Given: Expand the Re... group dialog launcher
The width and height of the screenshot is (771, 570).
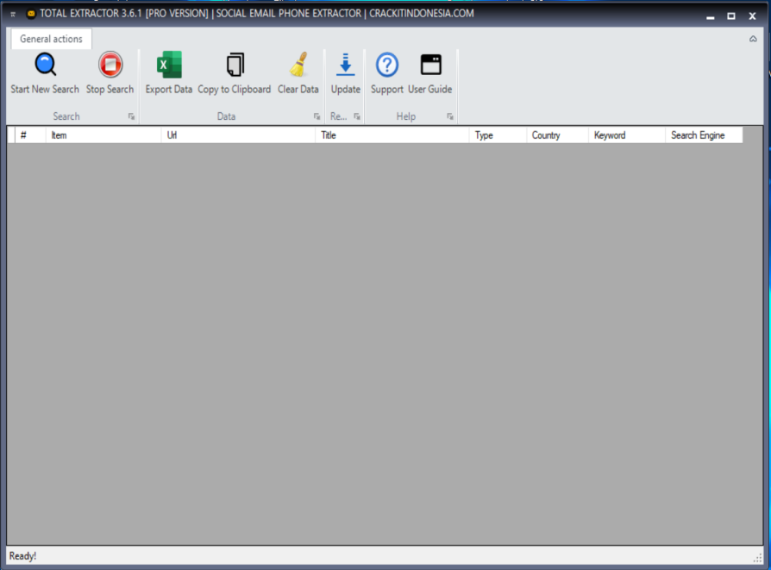Looking at the screenshot, I should tap(357, 116).
